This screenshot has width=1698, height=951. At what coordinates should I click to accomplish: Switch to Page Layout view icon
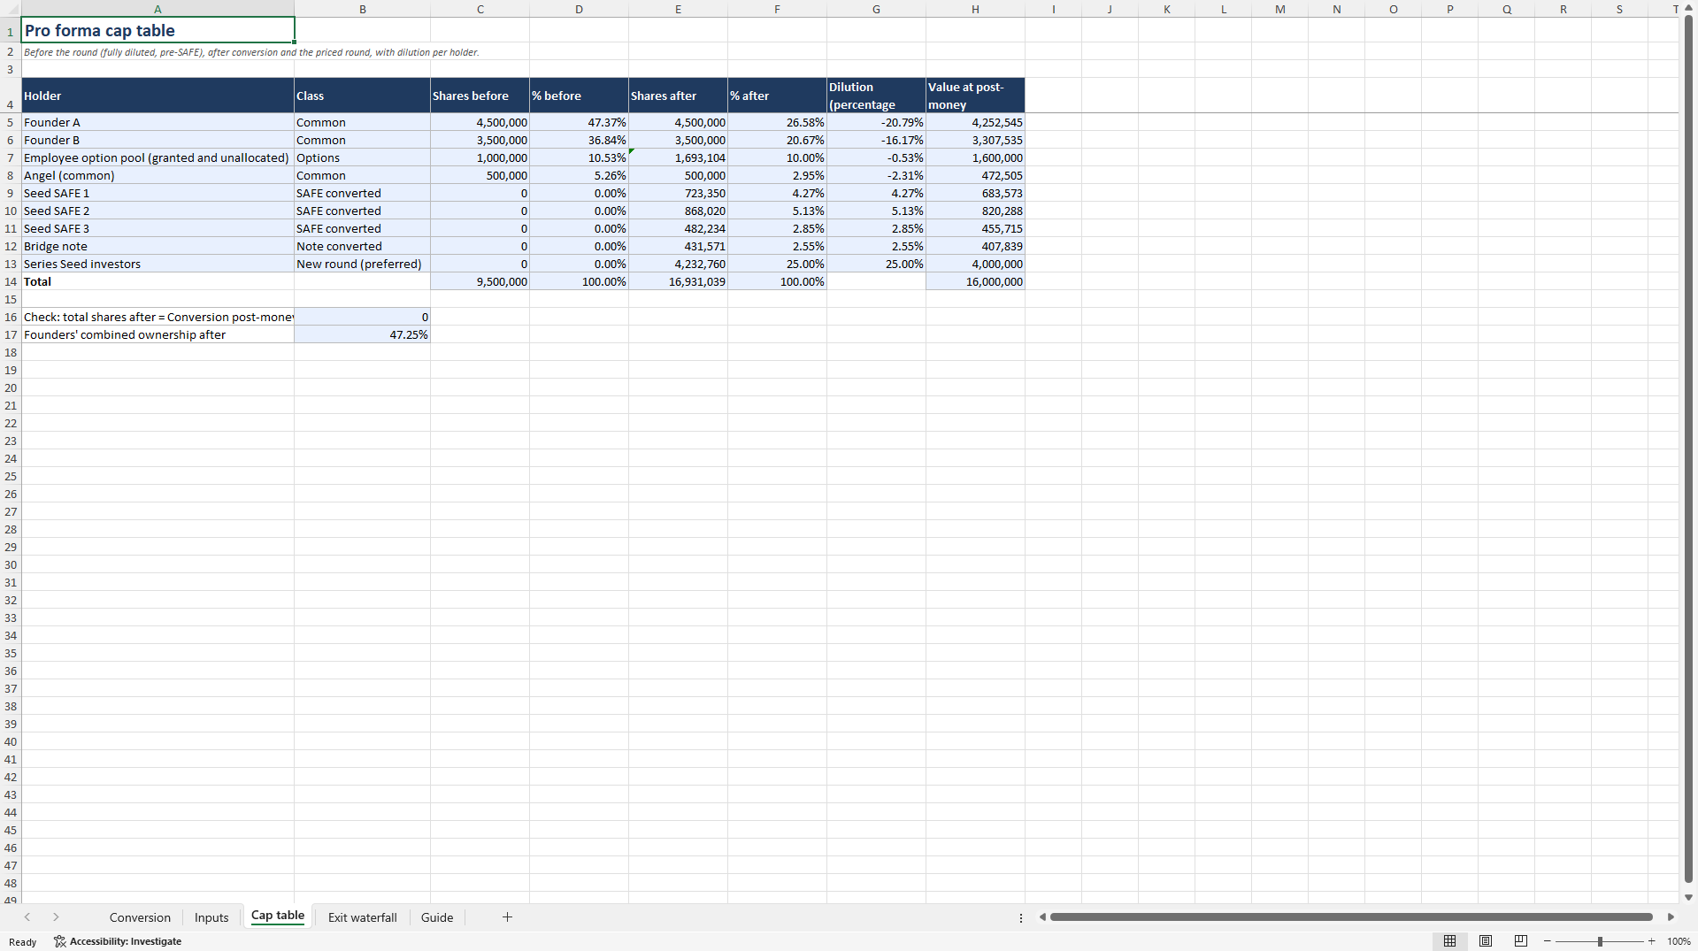point(1486,941)
